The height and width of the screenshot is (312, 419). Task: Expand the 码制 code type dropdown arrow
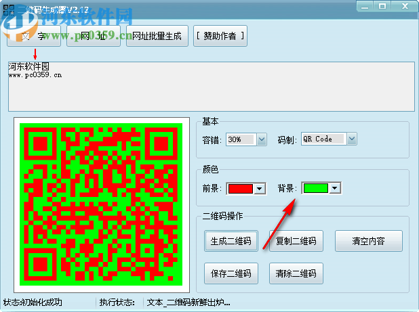(x=352, y=139)
